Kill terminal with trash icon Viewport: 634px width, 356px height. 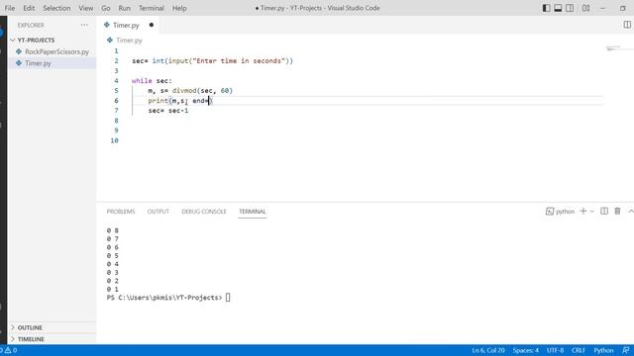617,211
